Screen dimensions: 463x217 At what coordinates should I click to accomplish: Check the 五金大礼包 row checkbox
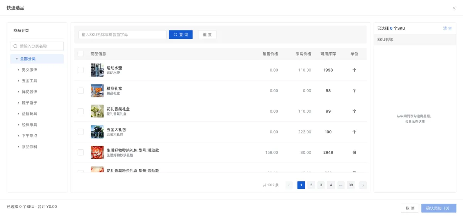[81, 132]
